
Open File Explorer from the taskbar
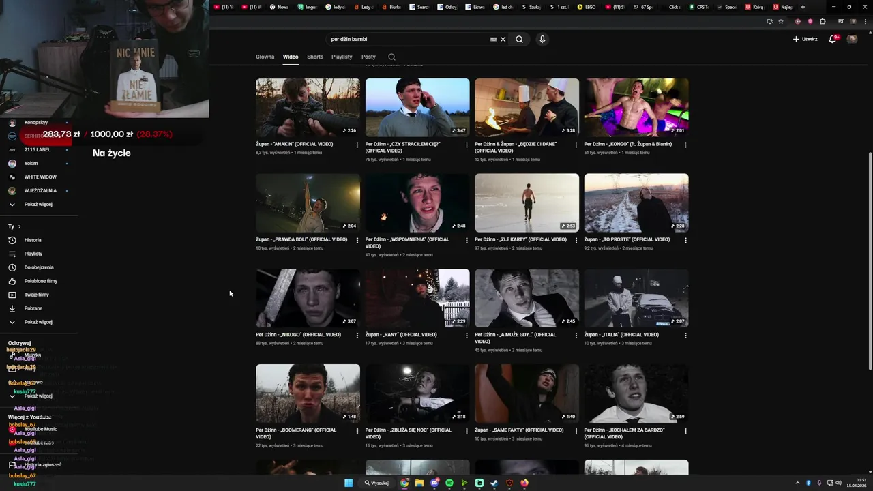click(419, 483)
